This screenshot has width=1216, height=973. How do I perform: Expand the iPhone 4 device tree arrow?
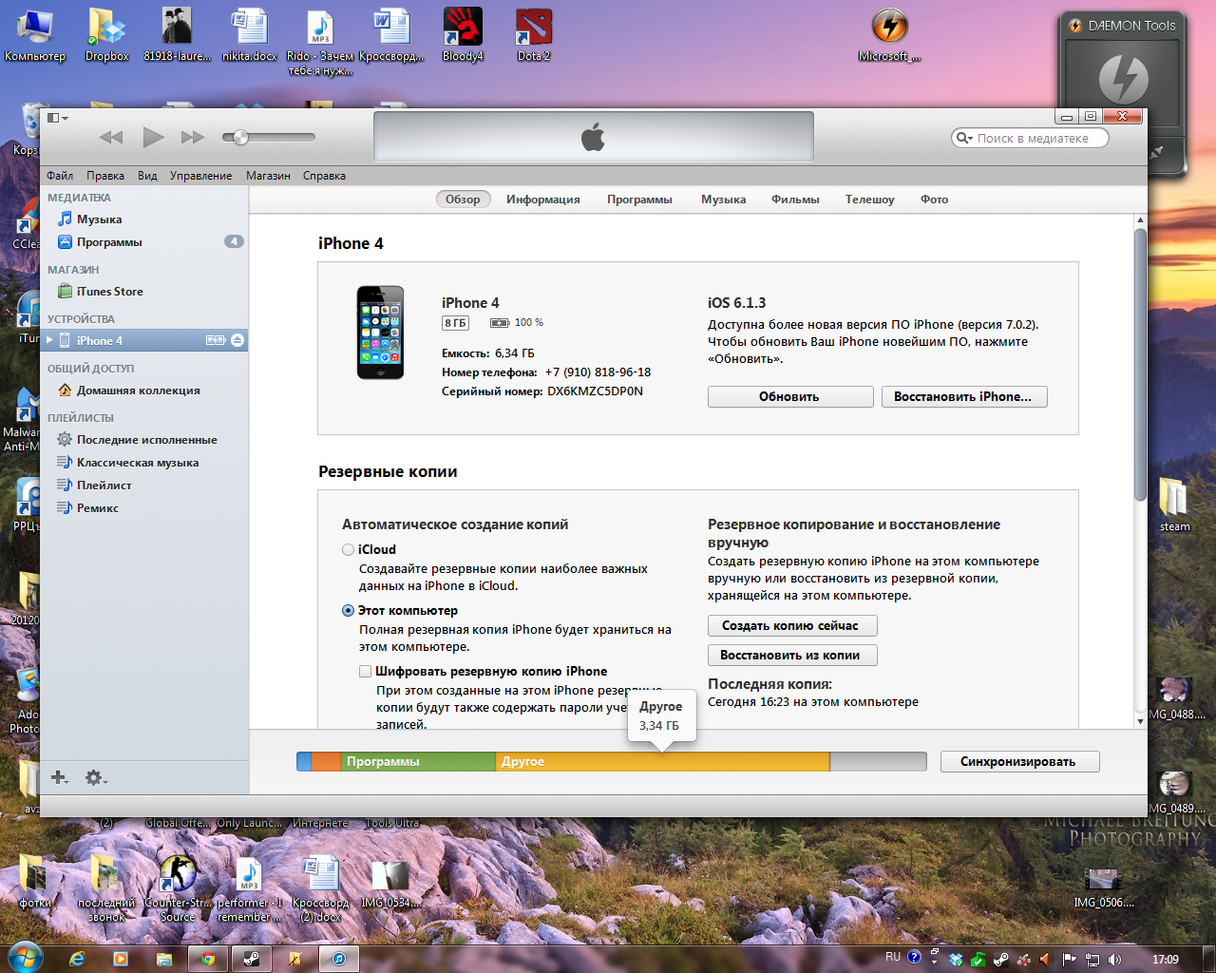[x=50, y=340]
